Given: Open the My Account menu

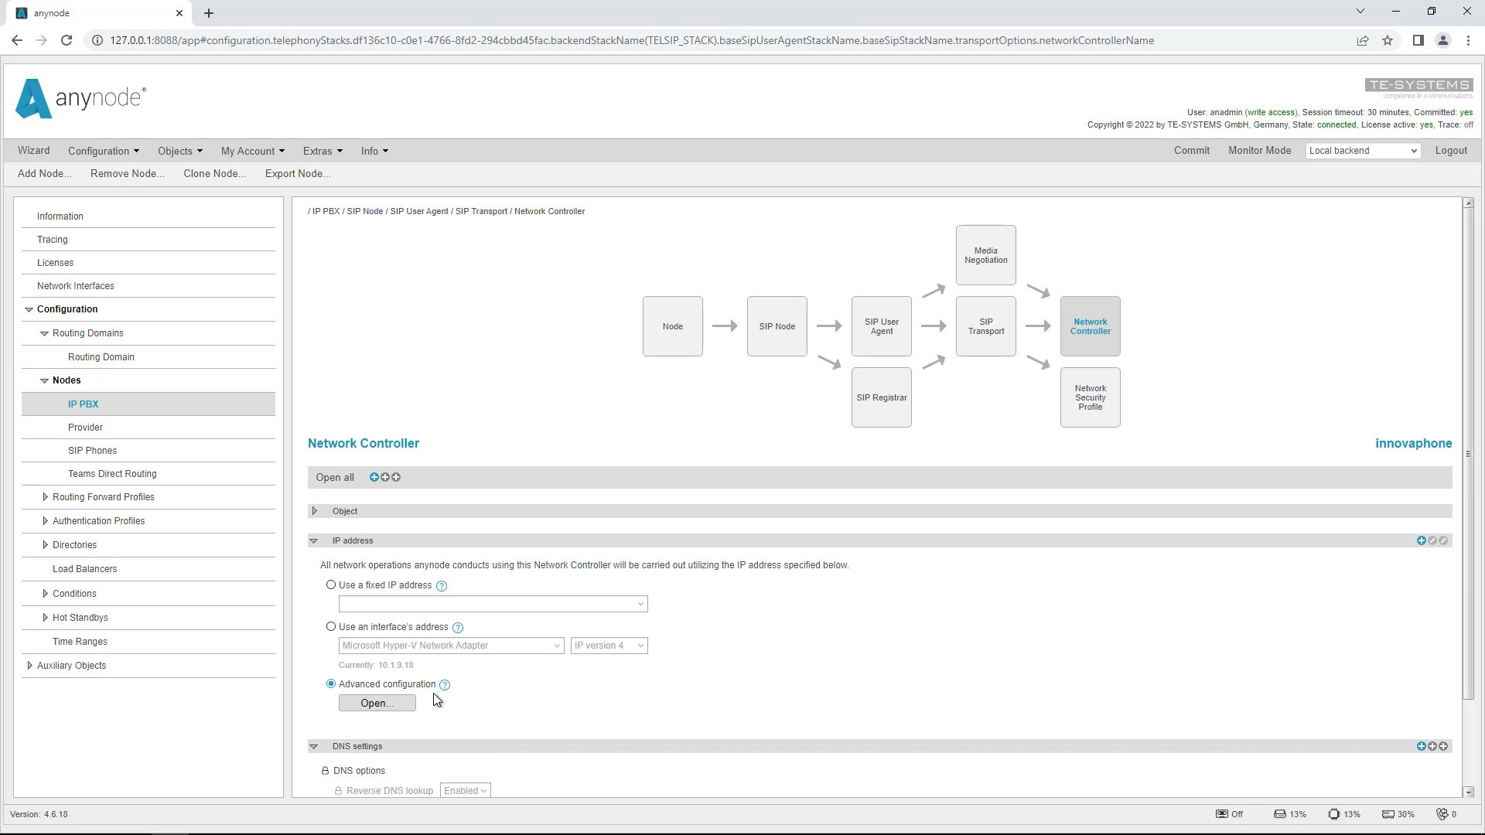Looking at the screenshot, I should tap(253, 151).
